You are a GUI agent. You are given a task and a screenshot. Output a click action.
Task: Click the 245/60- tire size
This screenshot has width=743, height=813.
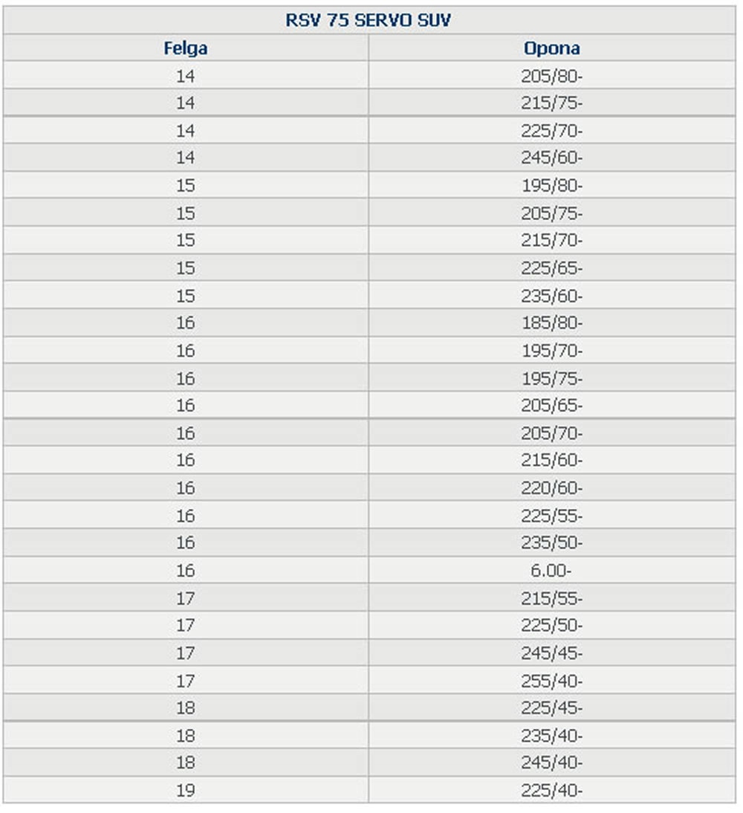551,158
